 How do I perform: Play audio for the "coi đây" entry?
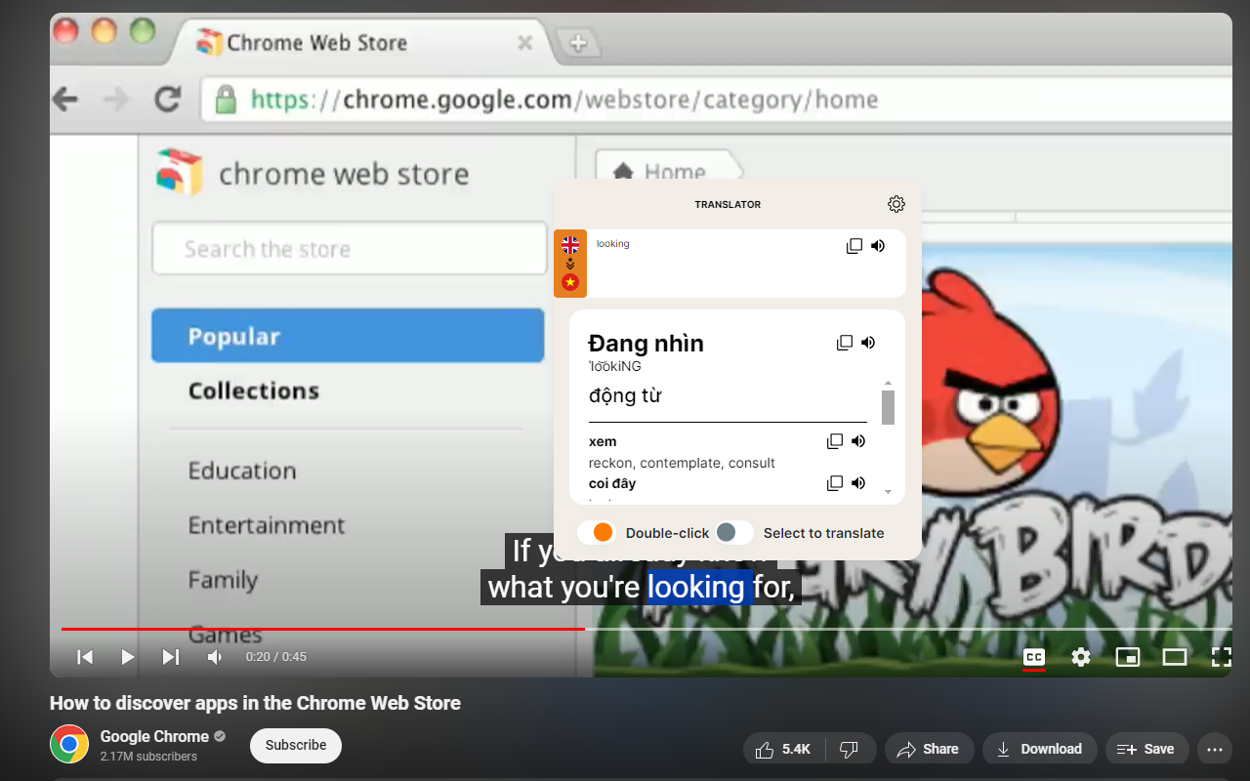pyautogui.click(x=858, y=483)
